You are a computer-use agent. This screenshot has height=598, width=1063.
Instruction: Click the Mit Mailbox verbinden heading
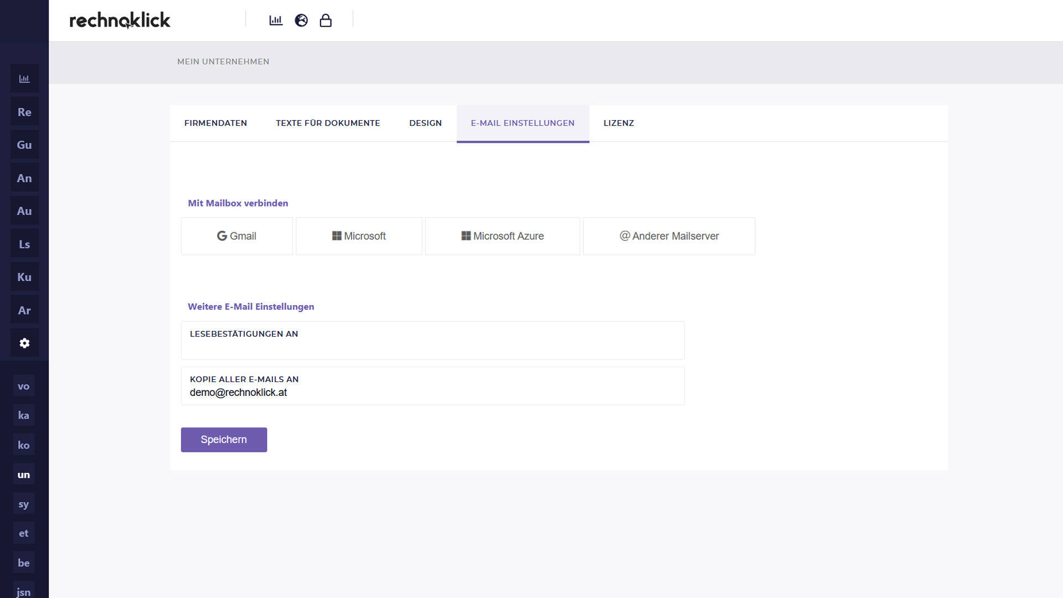pyautogui.click(x=238, y=203)
